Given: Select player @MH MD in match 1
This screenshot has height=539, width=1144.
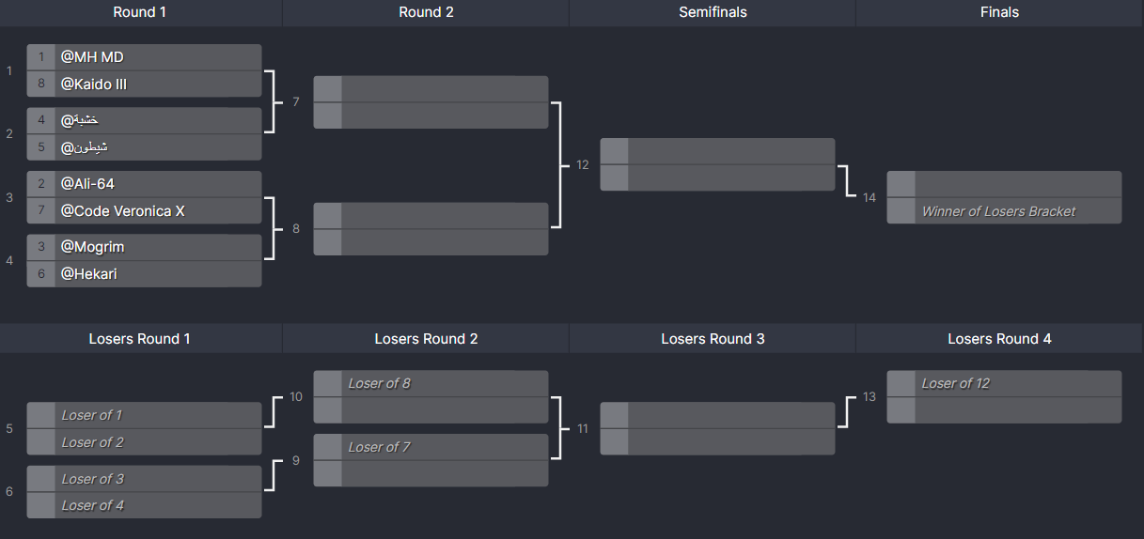Looking at the screenshot, I should [x=144, y=57].
